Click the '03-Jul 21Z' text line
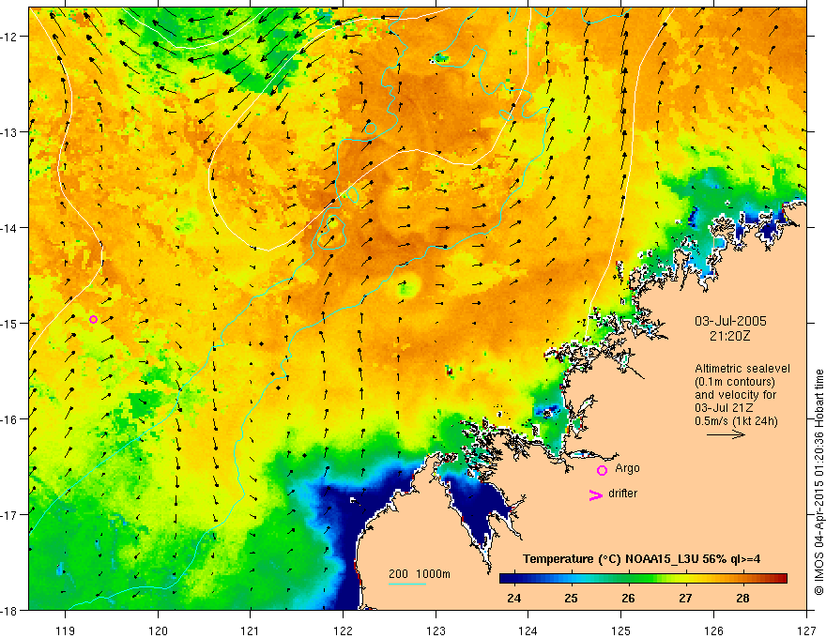Screen dimensions: 826x638 [724, 408]
